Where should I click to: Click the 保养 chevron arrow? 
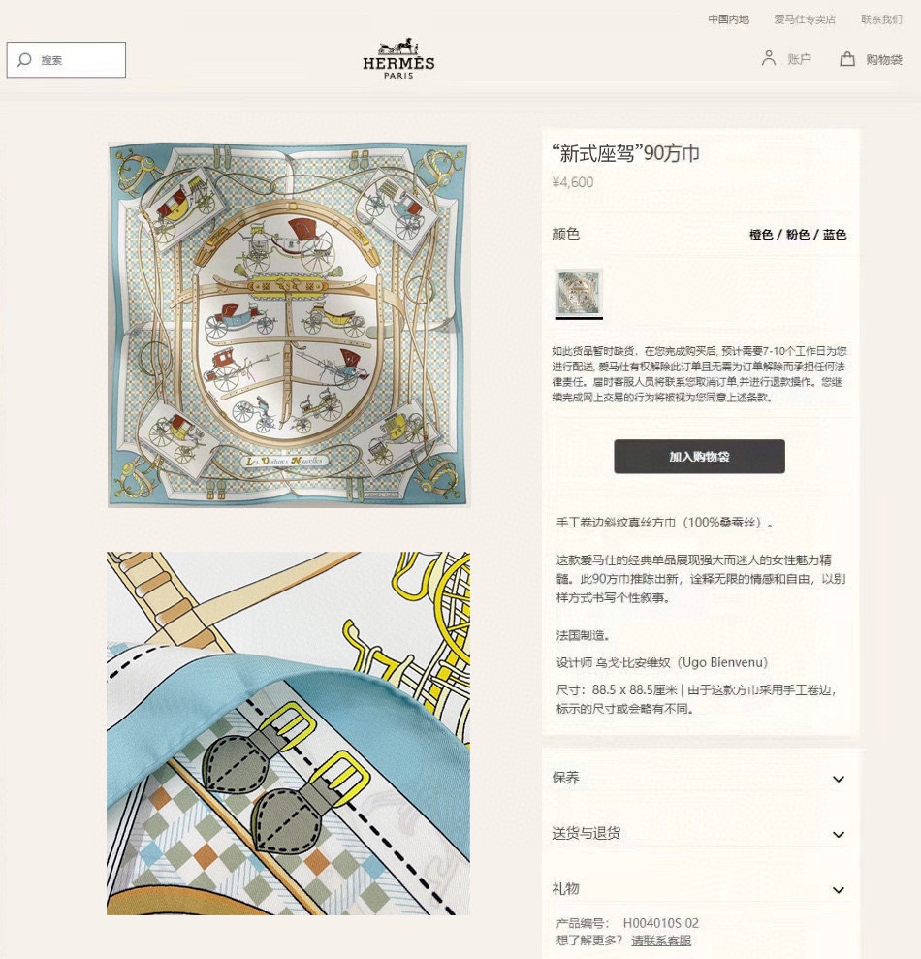[x=839, y=779]
